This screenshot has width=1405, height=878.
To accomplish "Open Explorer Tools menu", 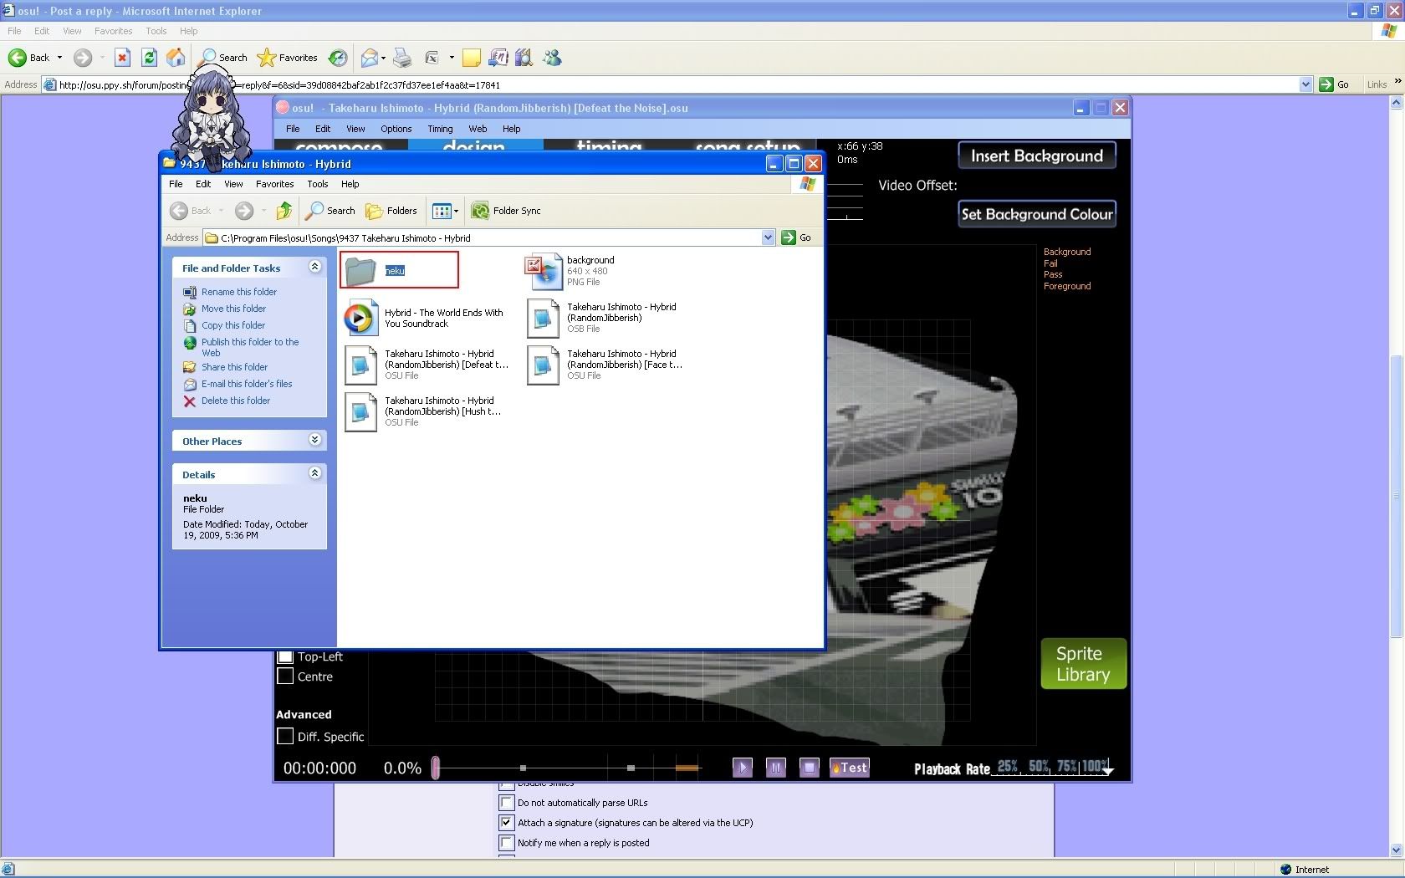I will point(317,184).
